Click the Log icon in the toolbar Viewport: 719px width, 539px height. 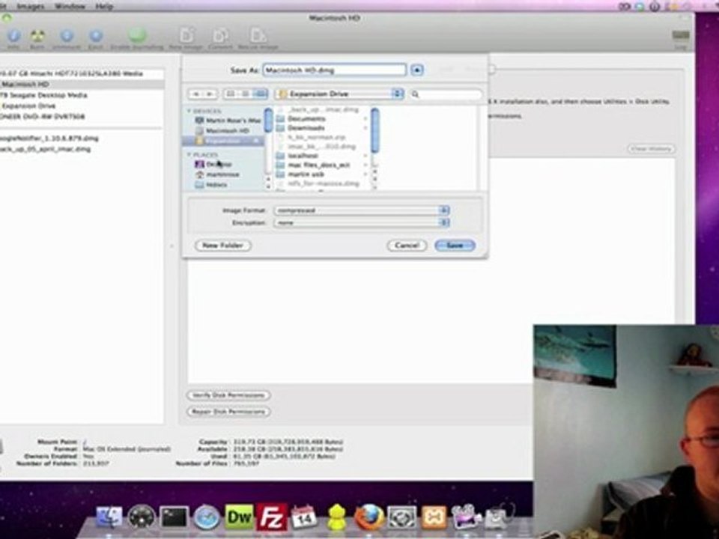(681, 36)
